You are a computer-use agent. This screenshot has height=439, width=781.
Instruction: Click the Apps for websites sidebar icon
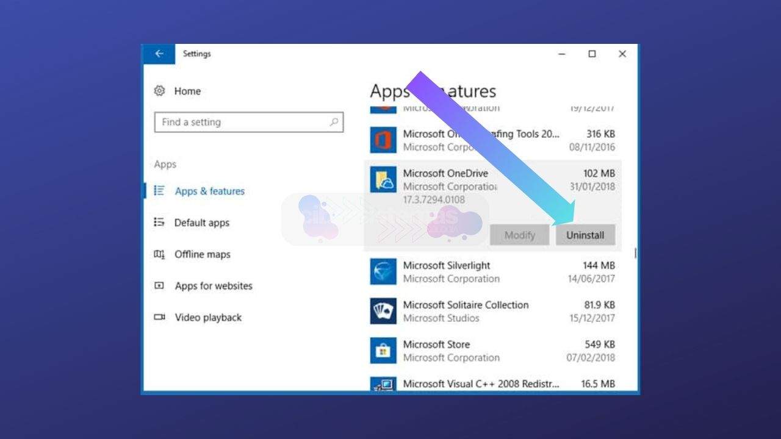[x=159, y=285]
